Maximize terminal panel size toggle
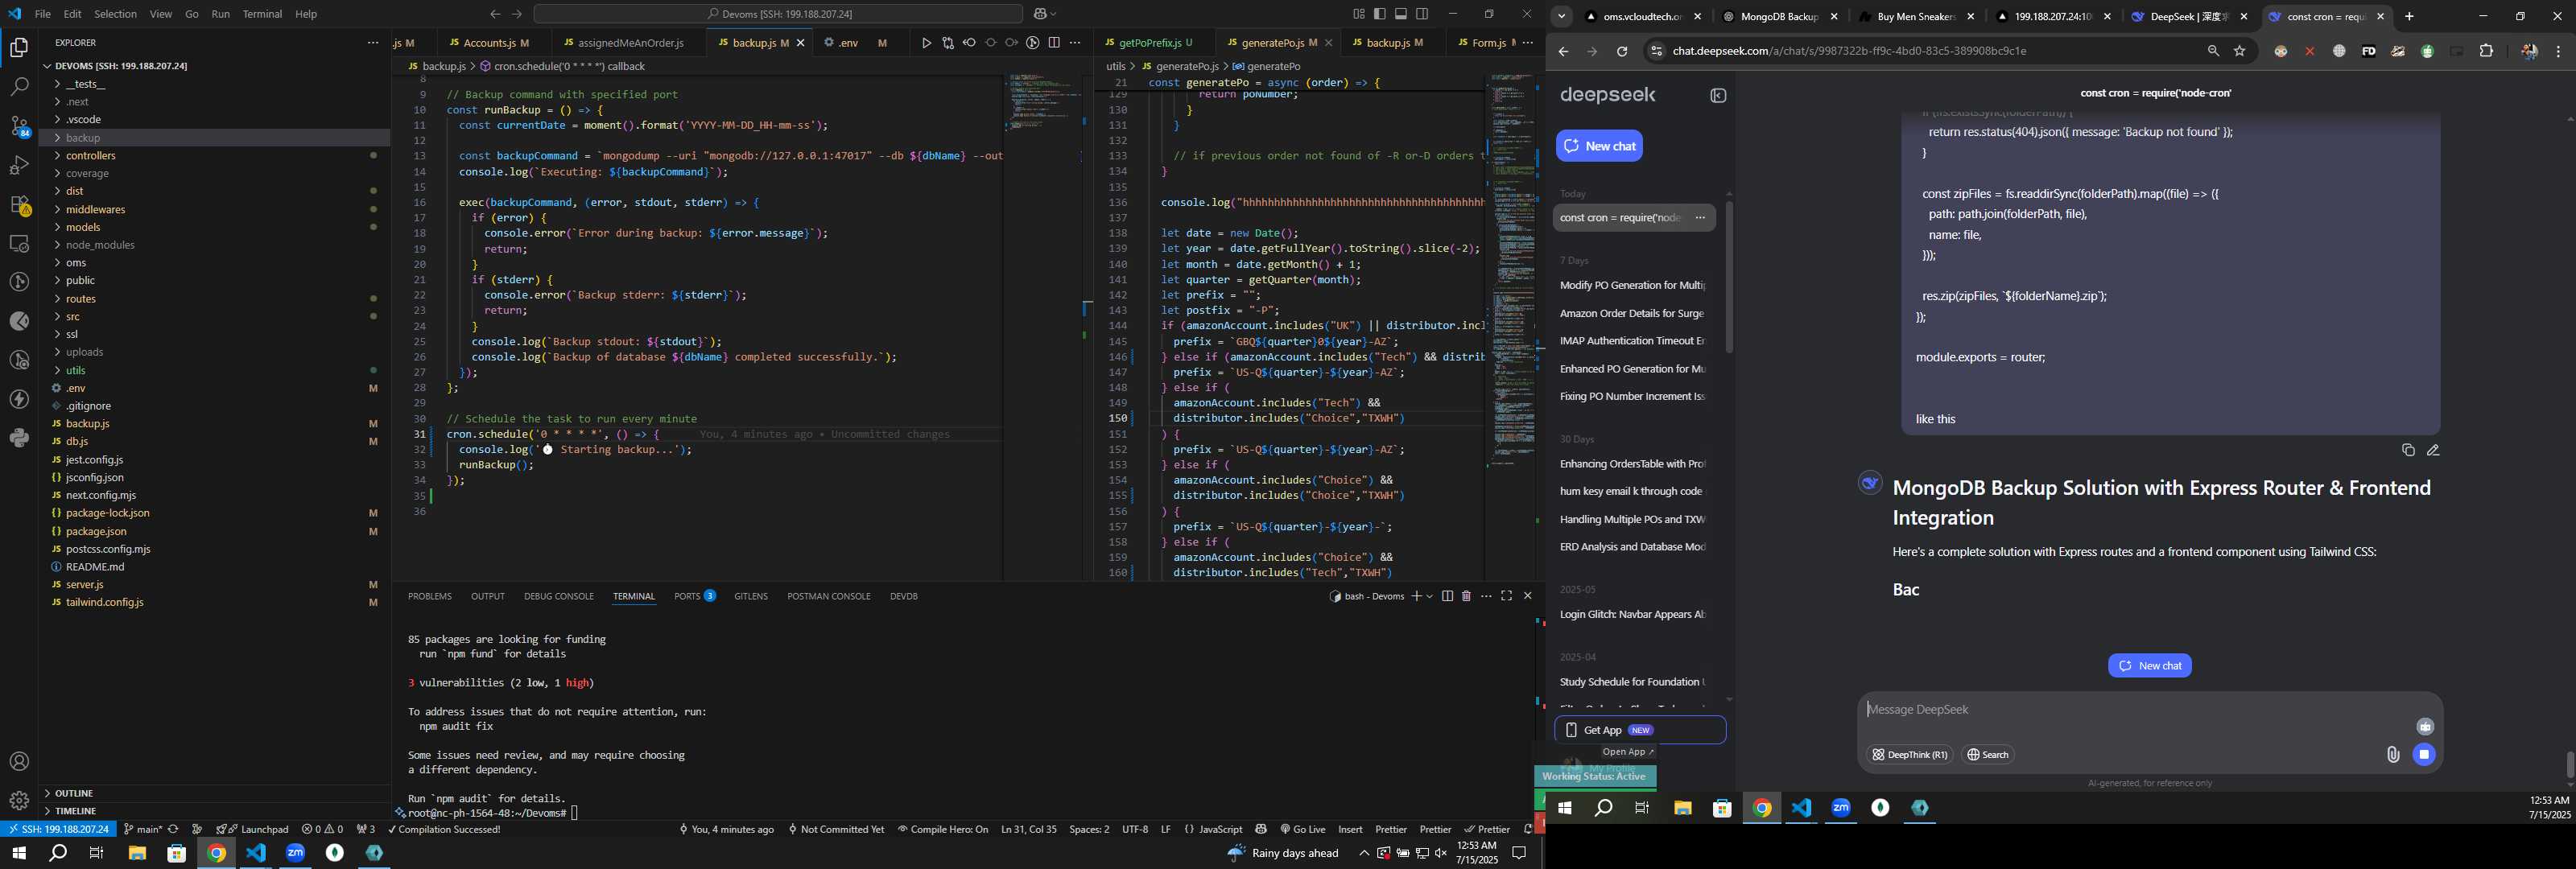This screenshot has width=2576, height=869. tap(1506, 596)
